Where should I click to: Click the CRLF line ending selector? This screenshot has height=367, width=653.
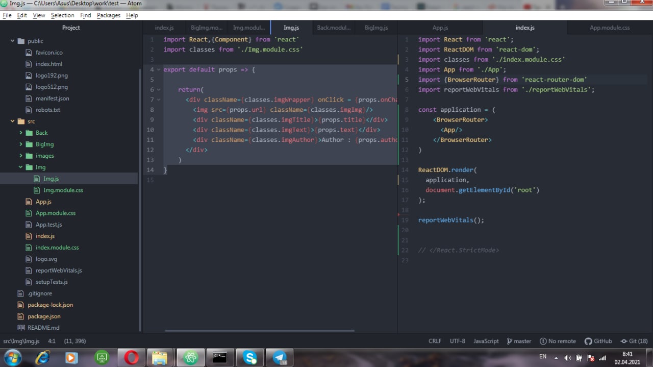click(435, 341)
